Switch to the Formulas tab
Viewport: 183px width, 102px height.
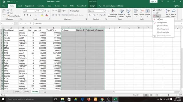pos(41,6)
